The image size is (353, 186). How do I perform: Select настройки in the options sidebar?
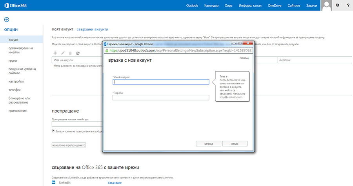tap(16, 81)
